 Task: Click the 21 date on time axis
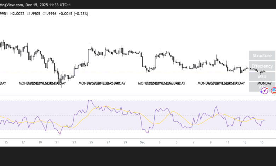tap(57, 142)
